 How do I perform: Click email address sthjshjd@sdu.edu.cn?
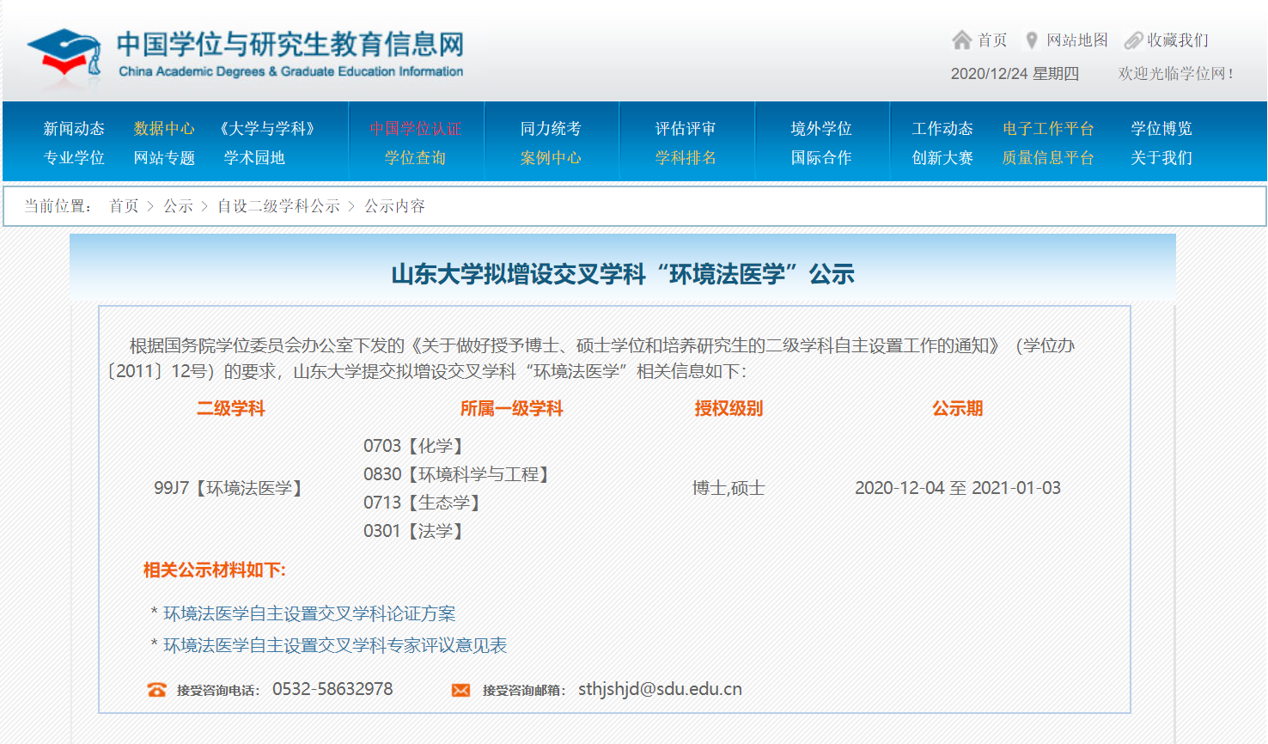pyautogui.click(x=660, y=689)
